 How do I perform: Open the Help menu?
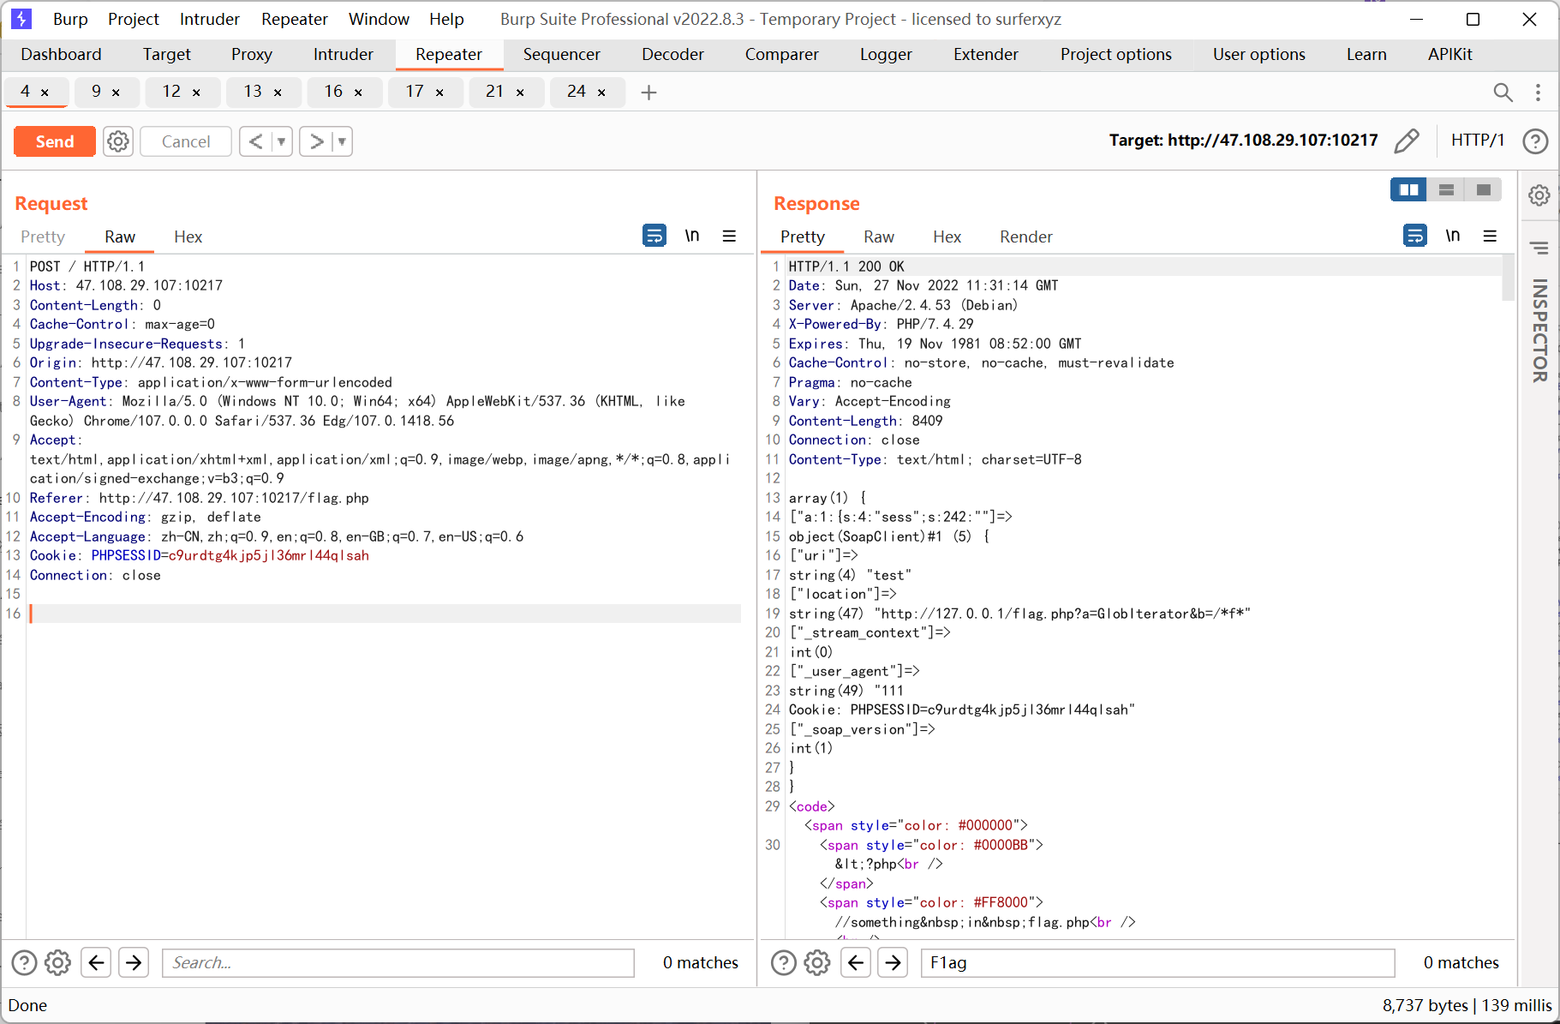click(x=446, y=19)
